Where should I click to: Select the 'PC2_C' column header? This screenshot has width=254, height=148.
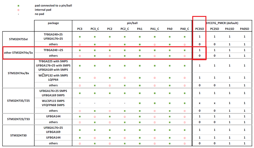click(x=125, y=29)
